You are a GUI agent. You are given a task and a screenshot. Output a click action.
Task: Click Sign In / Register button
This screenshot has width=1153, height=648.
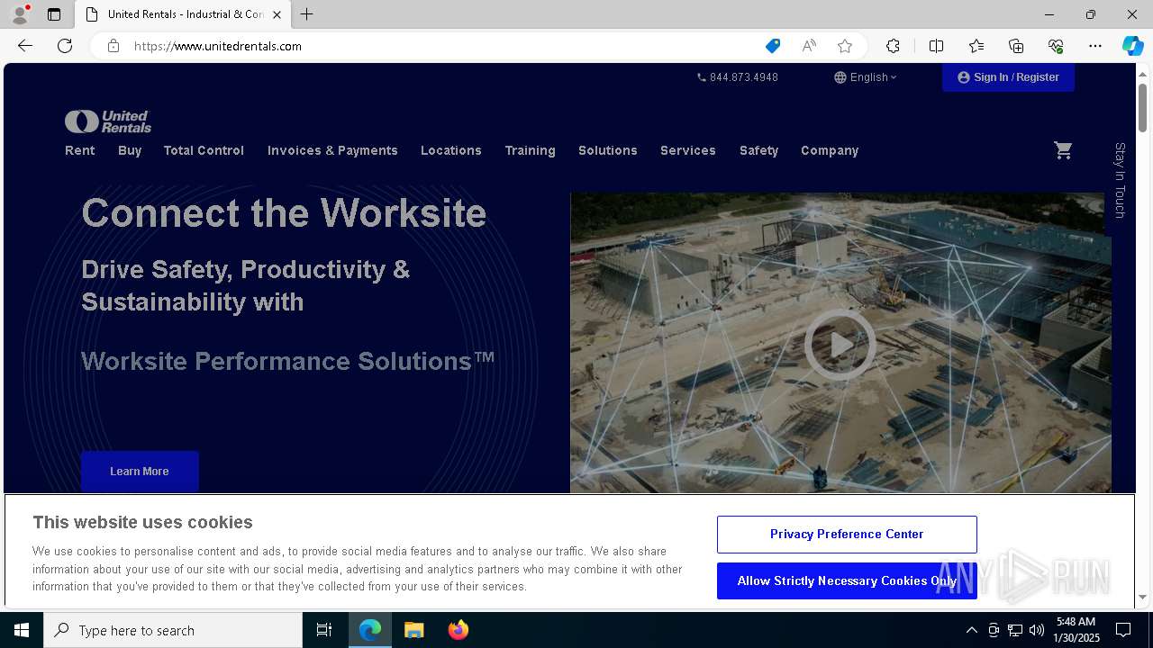coord(1008,77)
